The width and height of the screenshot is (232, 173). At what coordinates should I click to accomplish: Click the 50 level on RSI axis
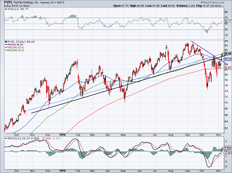click(x=226, y=24)
